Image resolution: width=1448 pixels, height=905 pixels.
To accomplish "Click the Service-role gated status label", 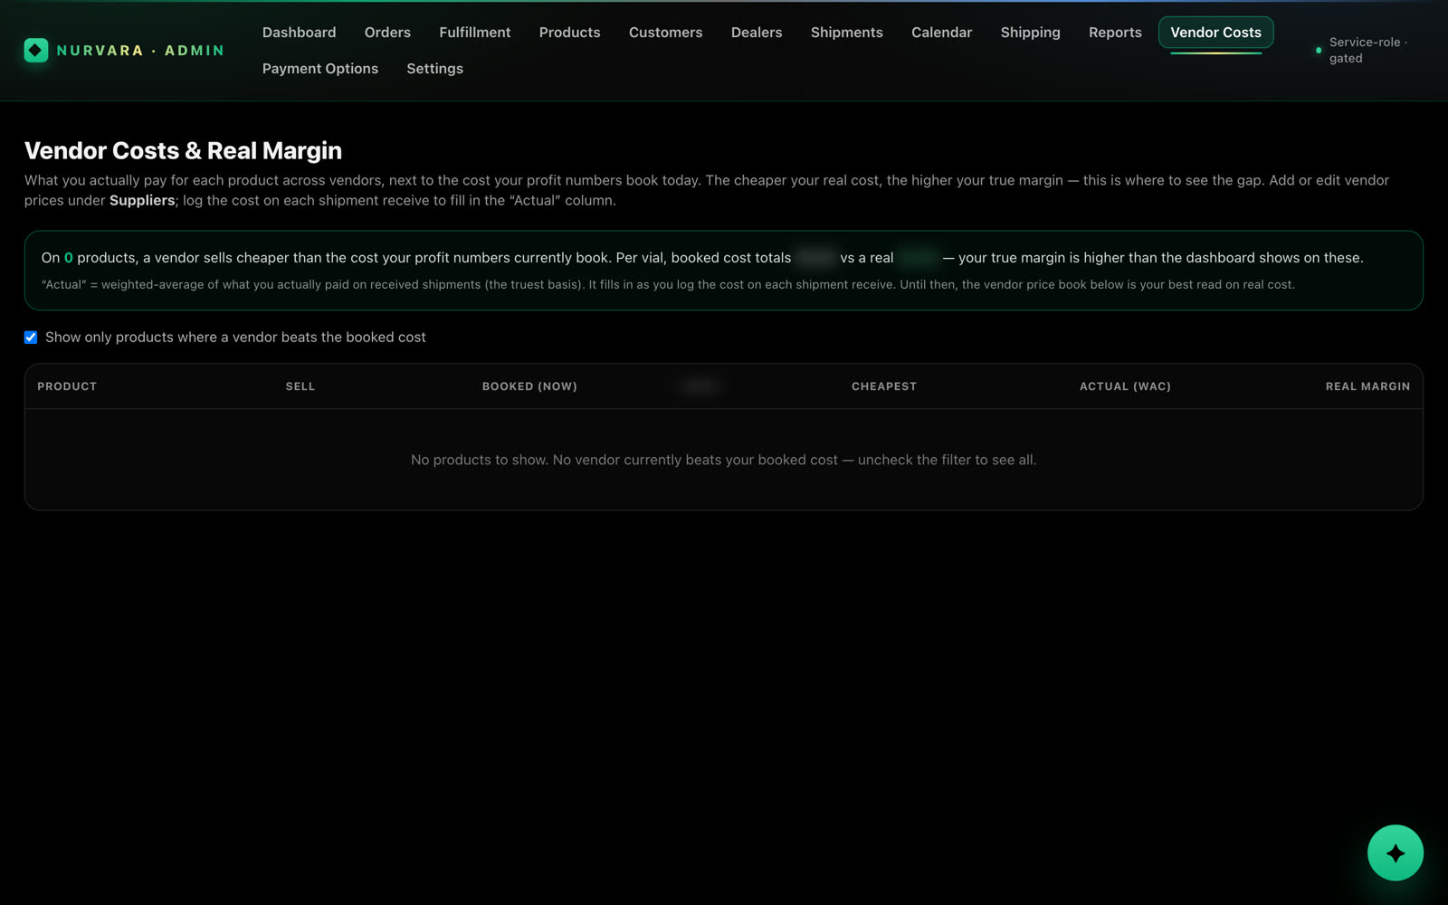I will click(x=1367, y=51).
